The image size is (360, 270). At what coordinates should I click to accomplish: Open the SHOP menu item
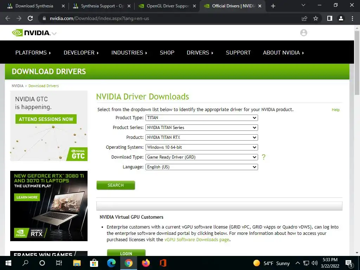[167, 53]
